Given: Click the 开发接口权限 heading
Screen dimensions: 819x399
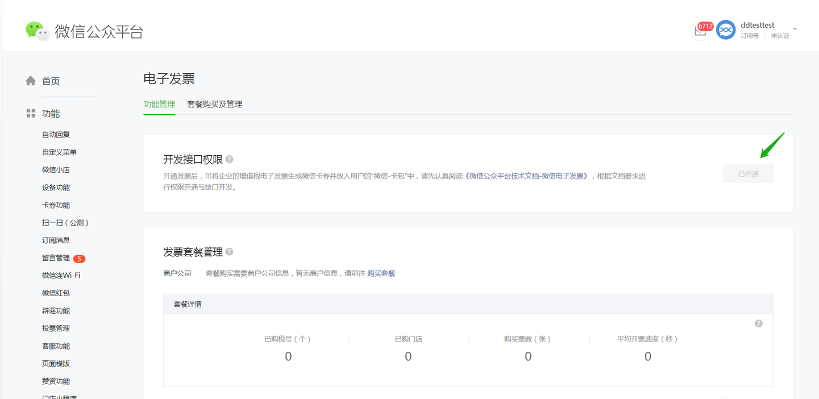Looking at the screenshot, I should point(193,159).
